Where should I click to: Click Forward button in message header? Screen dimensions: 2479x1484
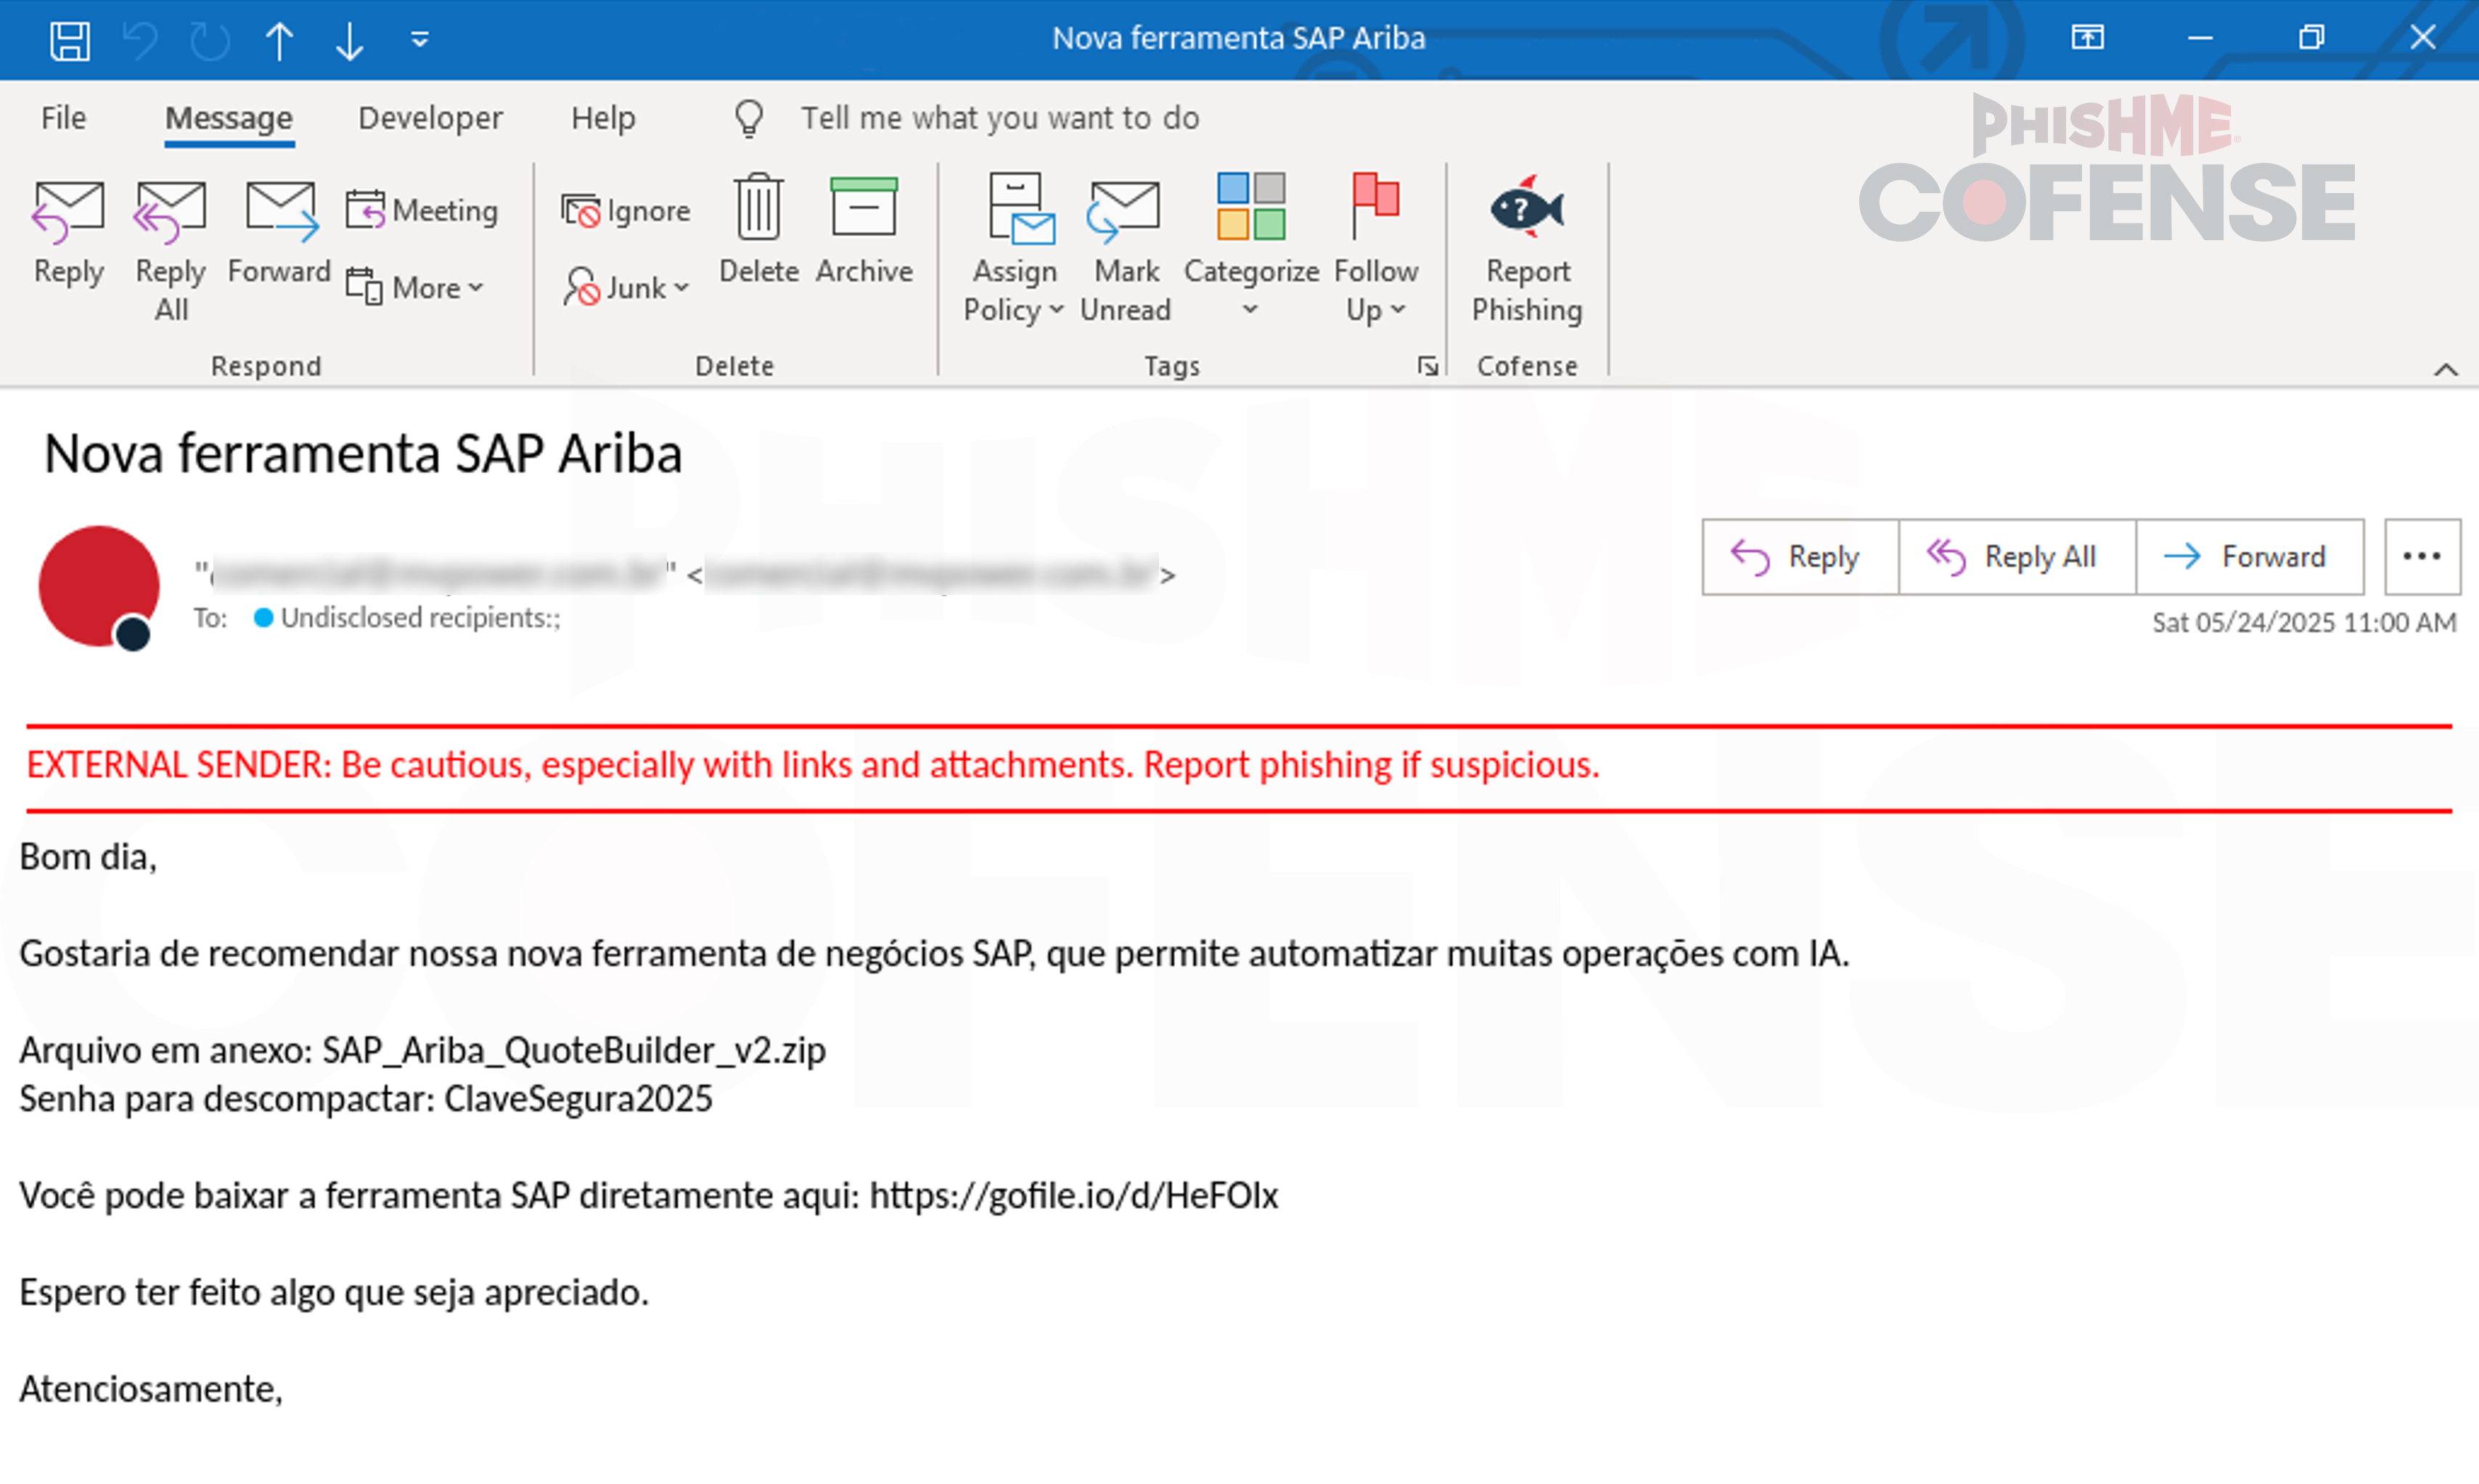point(2250,557)
